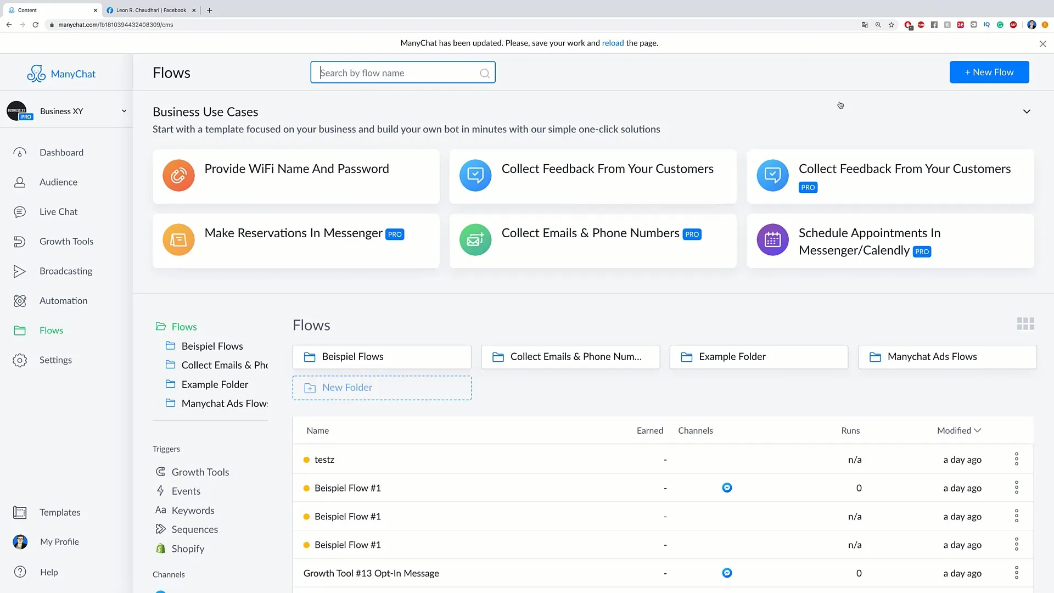
Task: Click the grid view toggle icon
Action: pyautogui.click(x=1027, y=325)
